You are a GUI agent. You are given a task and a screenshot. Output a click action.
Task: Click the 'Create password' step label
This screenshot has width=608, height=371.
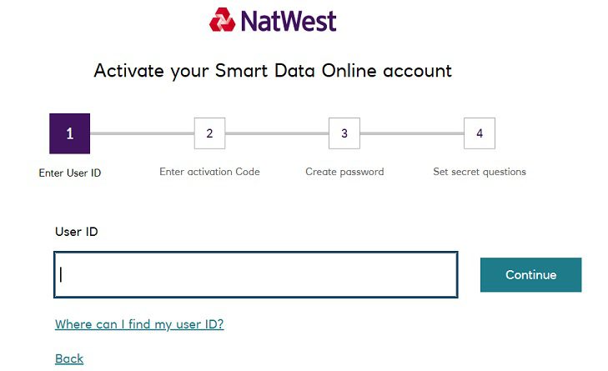tap(344, 172)
